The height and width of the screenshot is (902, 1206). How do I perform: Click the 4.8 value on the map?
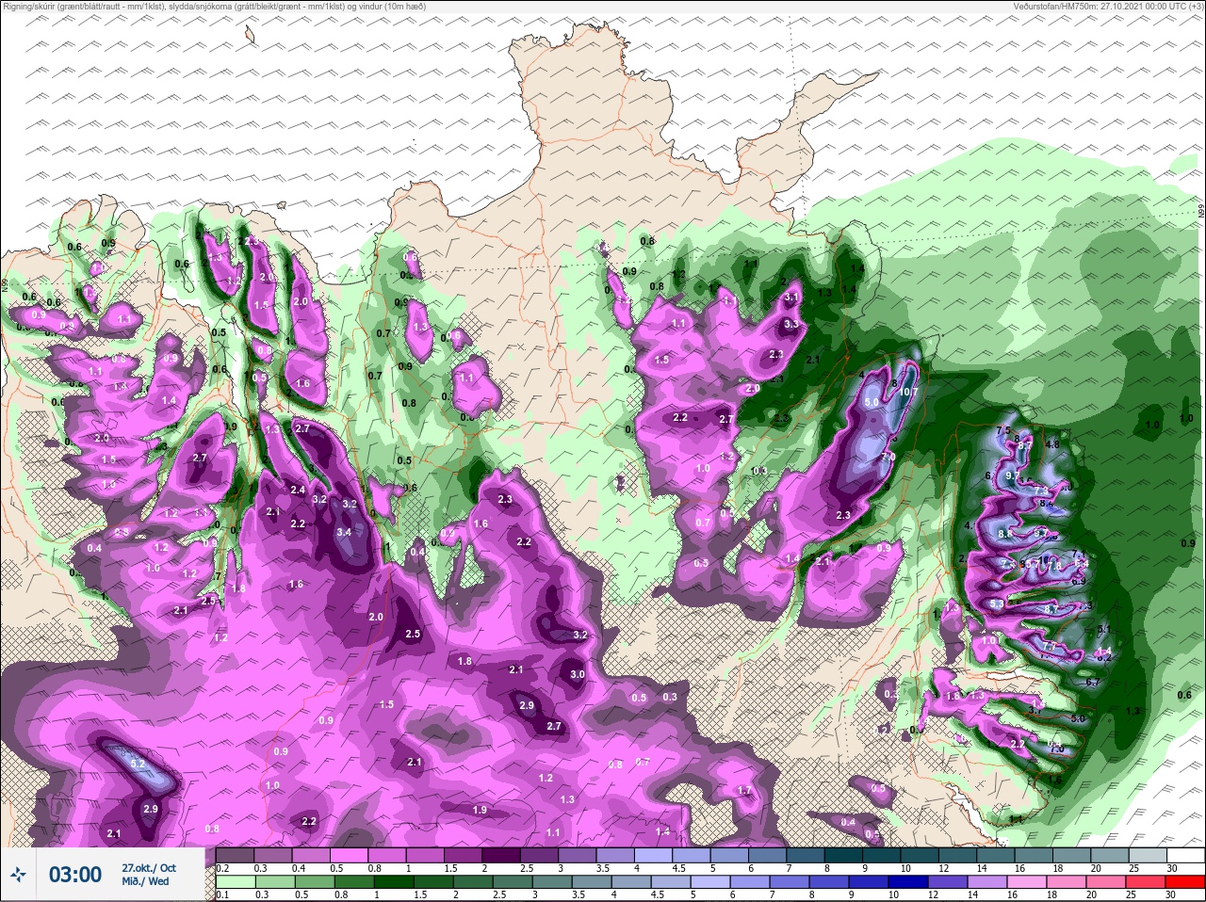pyautogui.click(x=1052, y=443)
